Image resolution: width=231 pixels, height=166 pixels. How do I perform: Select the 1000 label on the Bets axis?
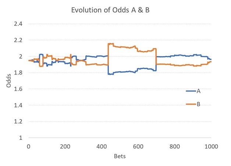pos(211,147)
